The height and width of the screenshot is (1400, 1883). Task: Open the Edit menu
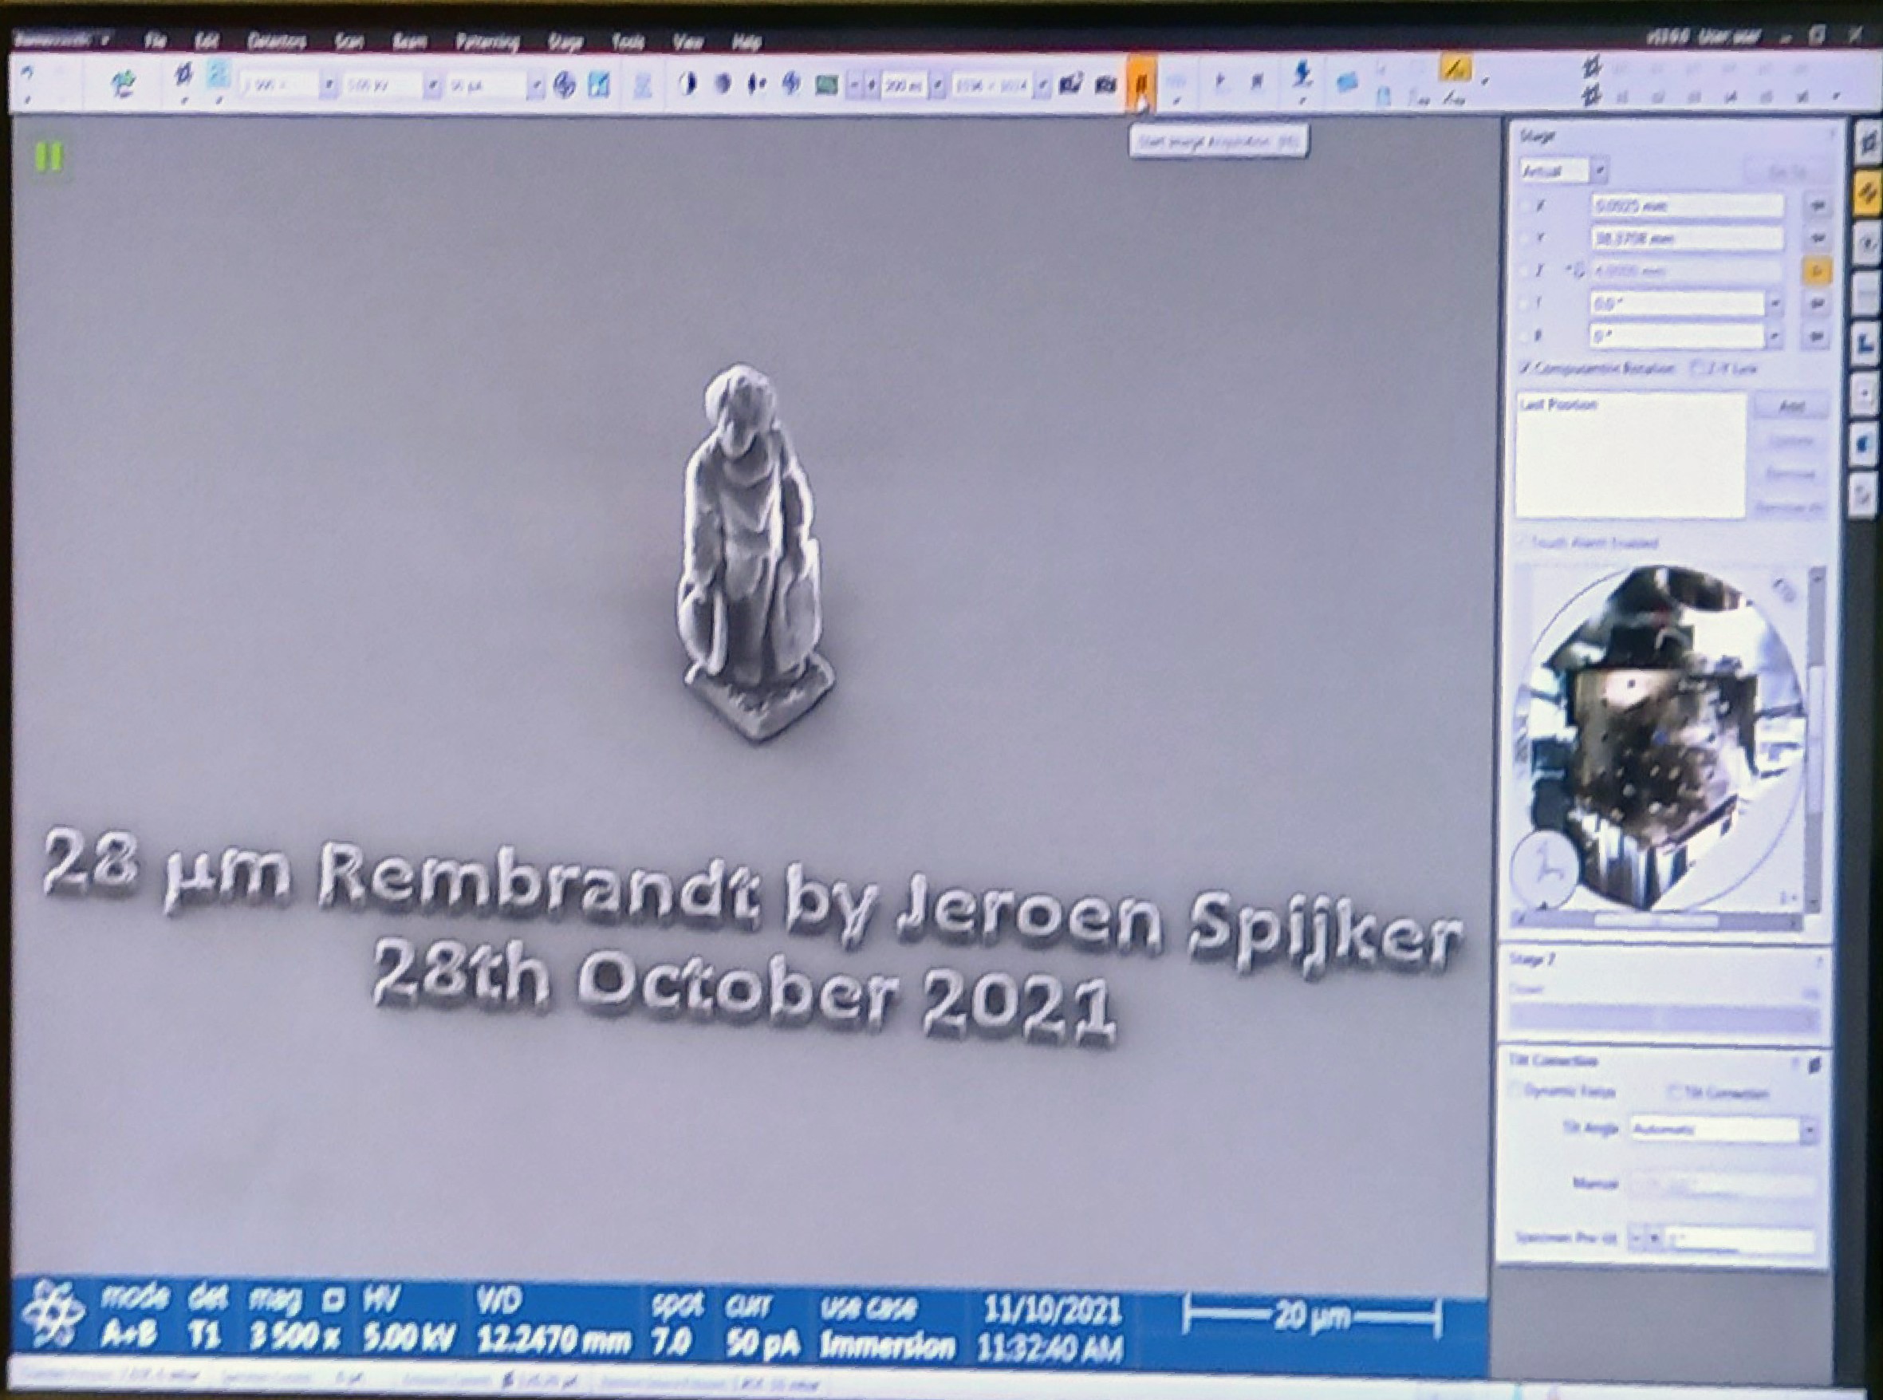tap(206, 41)
